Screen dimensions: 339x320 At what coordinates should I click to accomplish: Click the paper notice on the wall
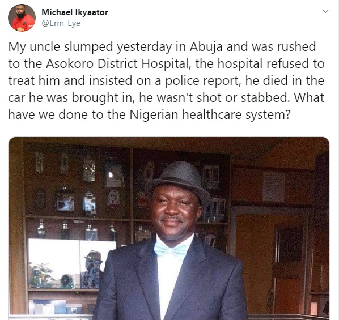point(274,187)
